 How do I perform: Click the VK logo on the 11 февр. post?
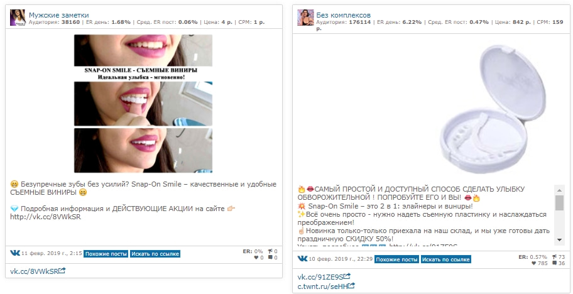(15, 253)
